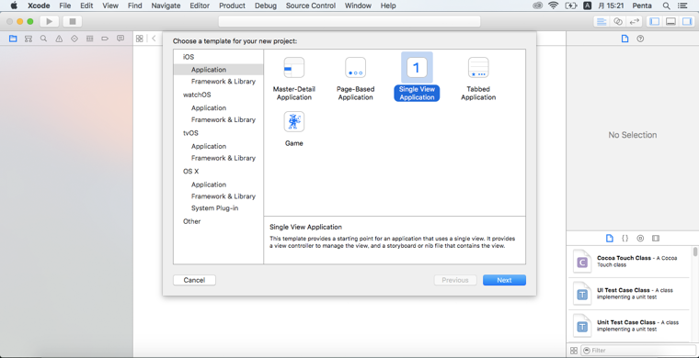This screenshot has width=699, height=358.
Task: Open the Source Control menu
Action: click(311, 6)
